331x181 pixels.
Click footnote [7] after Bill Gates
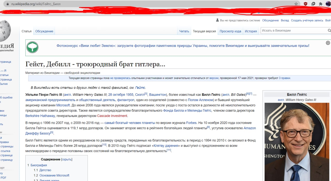[x=251, y=94]
